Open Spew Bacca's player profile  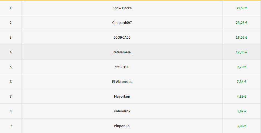pyautogui.click(x=122, y=8)
